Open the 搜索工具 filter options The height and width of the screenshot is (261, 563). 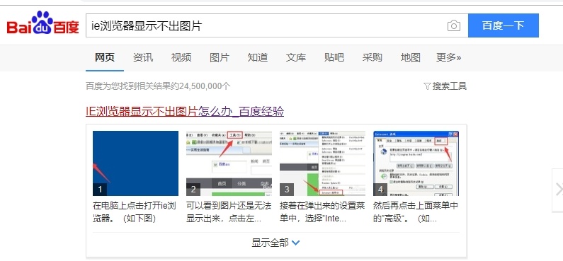point(445,86)
